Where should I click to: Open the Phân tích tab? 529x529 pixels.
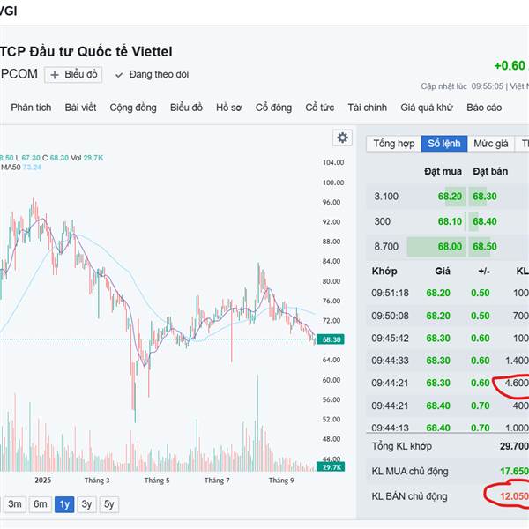(31, 108)
